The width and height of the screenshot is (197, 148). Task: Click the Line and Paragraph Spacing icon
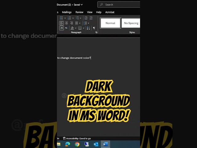coord(85,23)
